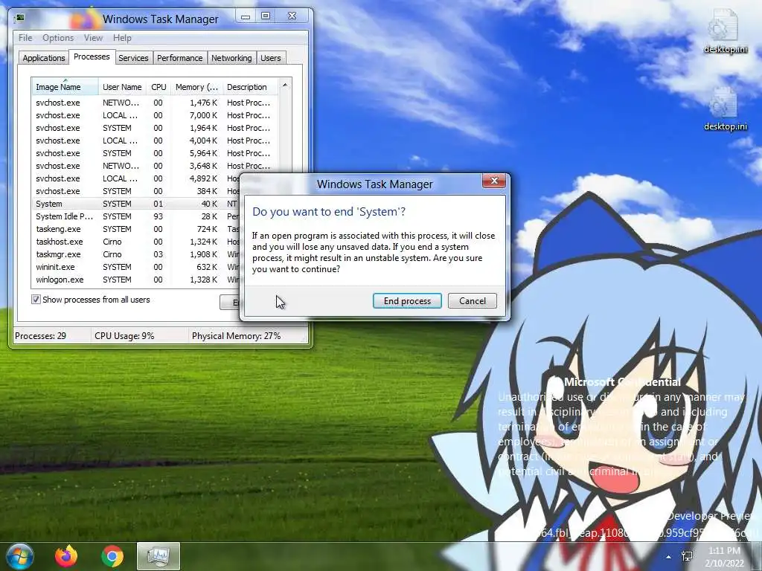This screenshot has width=762, height=571.
Task: Maximize the Task Manager window
Action: [x=266, y=16]
